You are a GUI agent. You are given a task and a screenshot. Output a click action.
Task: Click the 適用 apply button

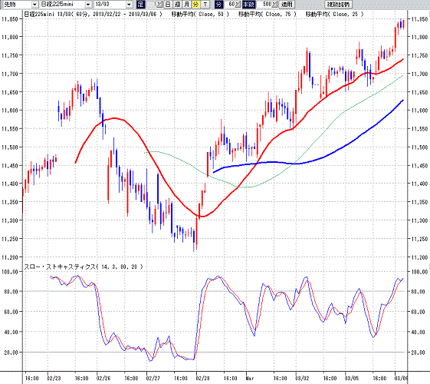(x=287, y=5)
